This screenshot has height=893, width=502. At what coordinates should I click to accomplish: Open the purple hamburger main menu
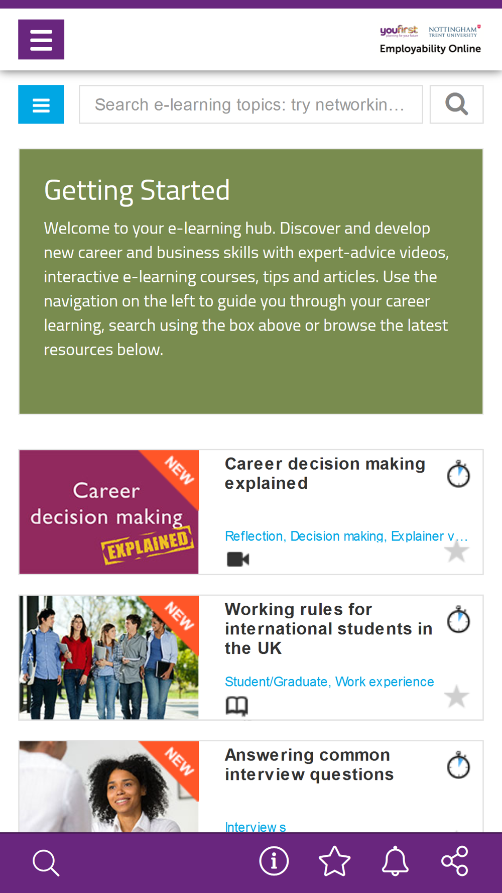pos(41,40)
